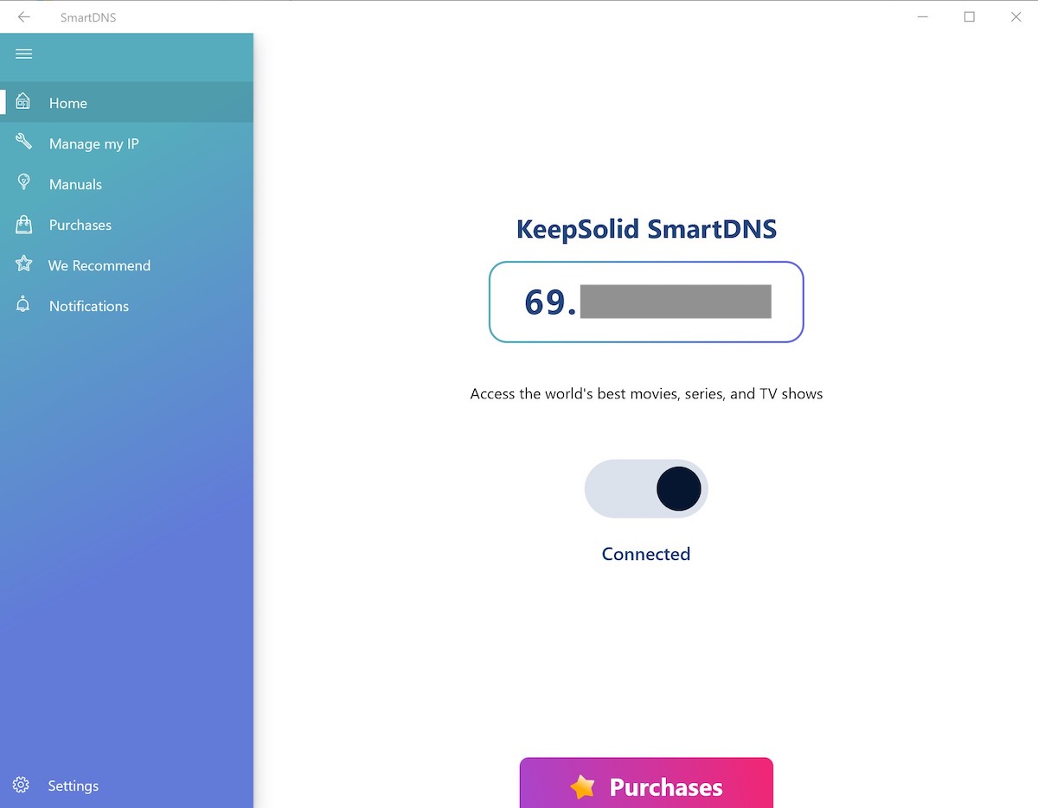This screenshot has height=808, width=1038.
Task: Click the Settings gear icon
Action: pos(22,785)
